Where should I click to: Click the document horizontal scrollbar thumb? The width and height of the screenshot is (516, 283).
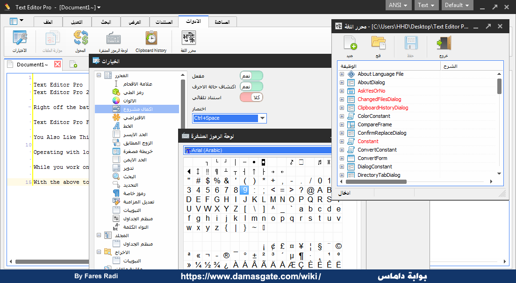coord(52,261)
